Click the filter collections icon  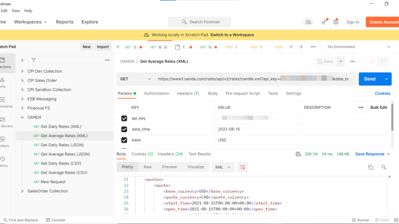coord(33,60)
